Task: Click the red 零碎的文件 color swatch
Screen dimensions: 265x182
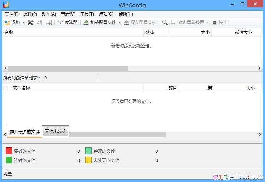Action: pyautogui.click(x=9, y=151)
